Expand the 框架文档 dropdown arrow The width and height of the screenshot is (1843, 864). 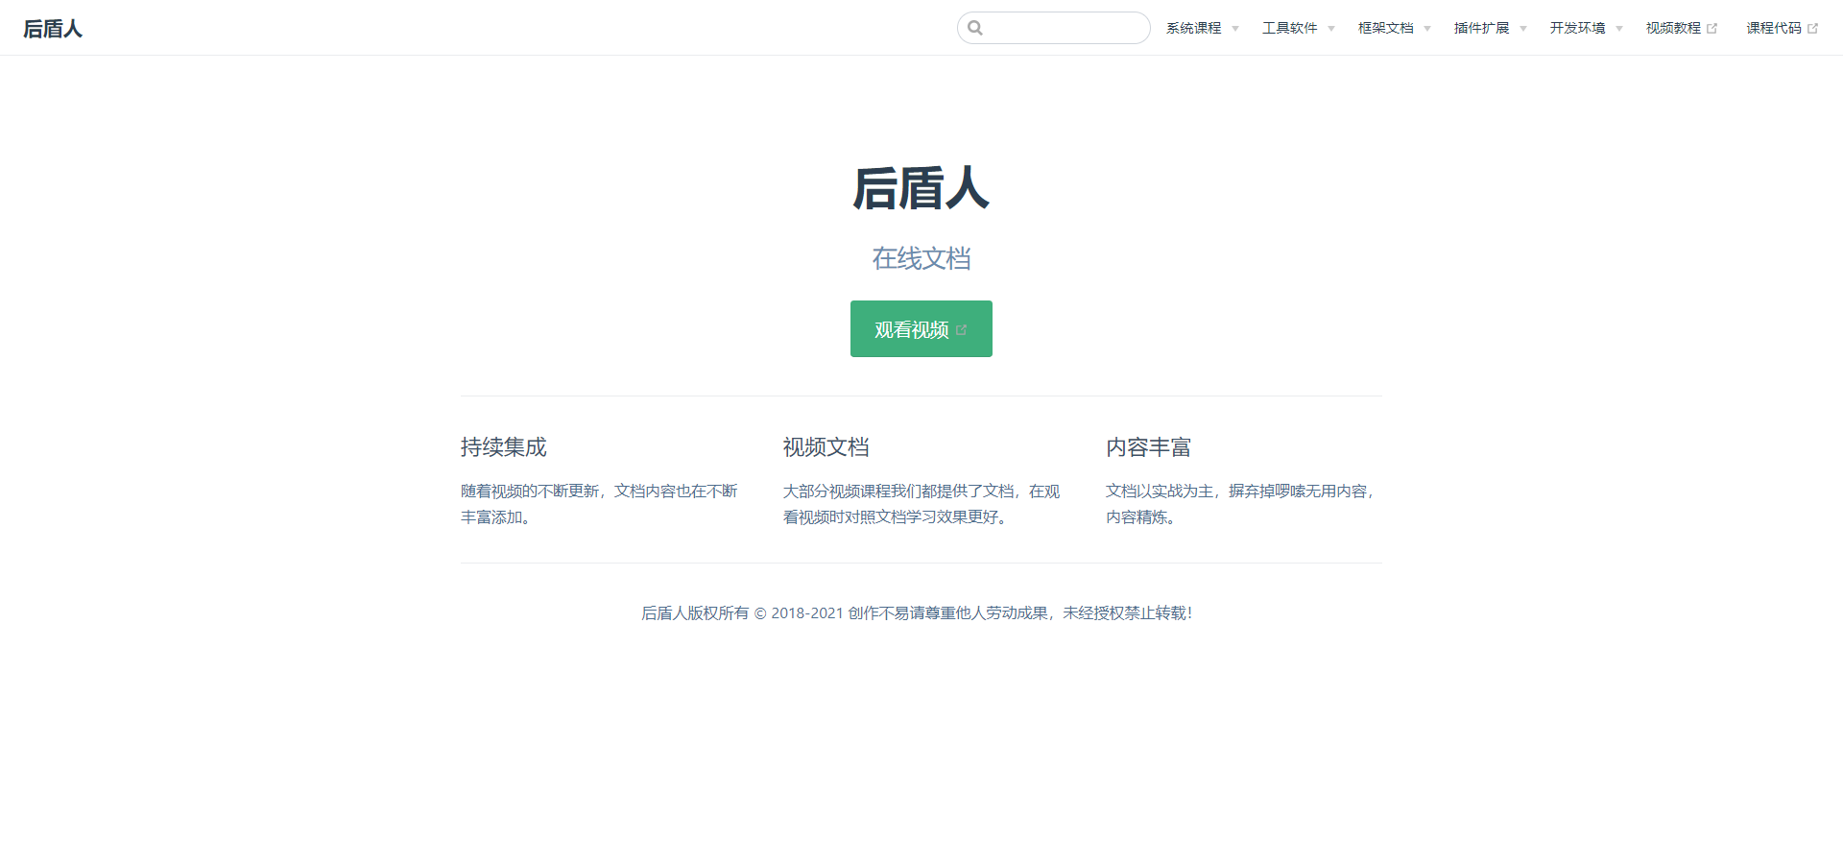(1427, 29)
